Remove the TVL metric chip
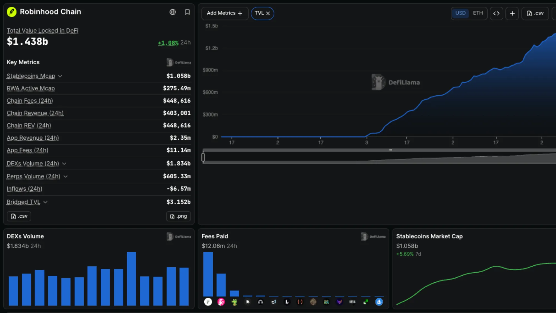556x313 pixels. click(268, 13)
